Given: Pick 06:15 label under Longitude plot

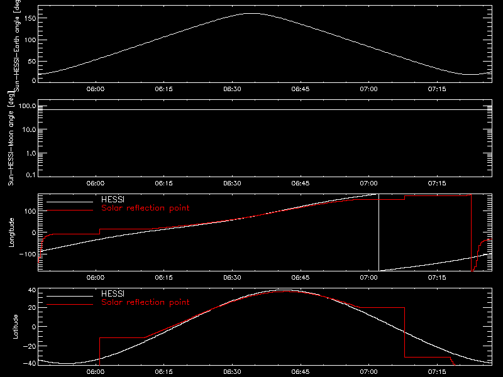Looking at the screenshot, I should pyautogui.click(x=164, y=278).
